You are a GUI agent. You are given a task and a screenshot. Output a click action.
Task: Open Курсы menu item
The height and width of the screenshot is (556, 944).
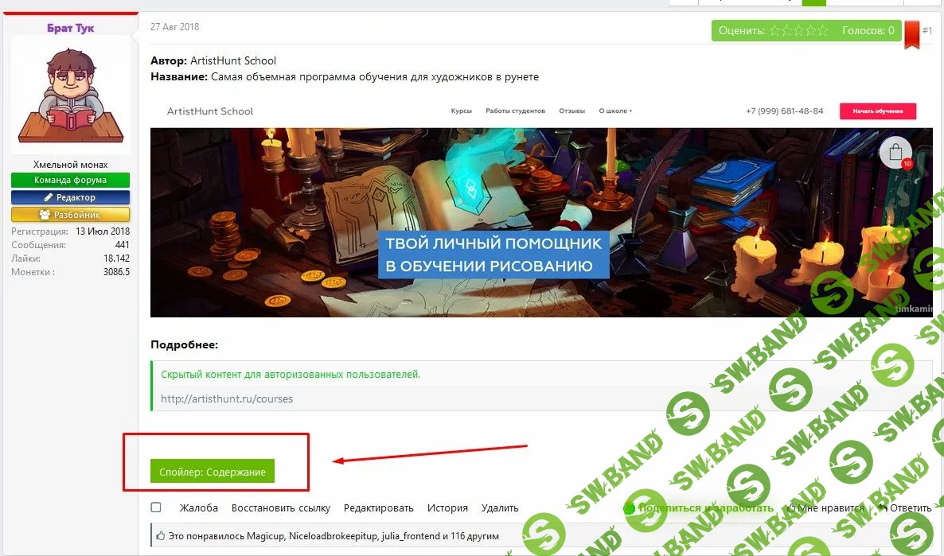point(461,111)
